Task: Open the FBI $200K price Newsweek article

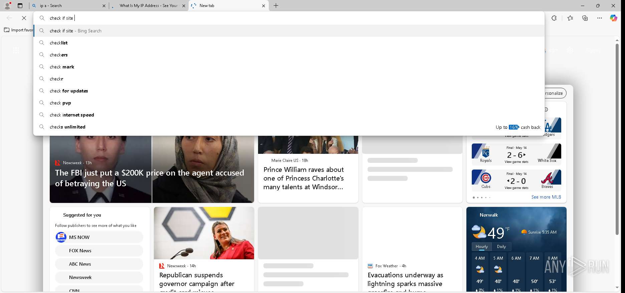Action: [x=149, y=178]
